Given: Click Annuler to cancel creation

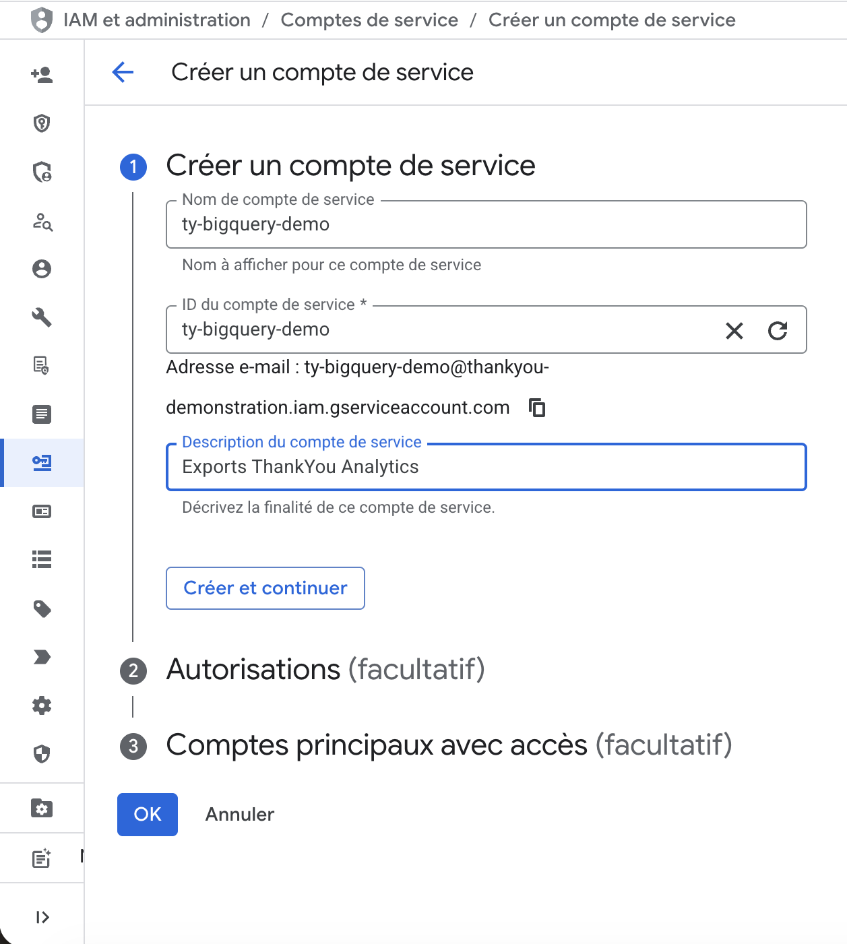Looking at the screenshot, I should tap(240, 815).
